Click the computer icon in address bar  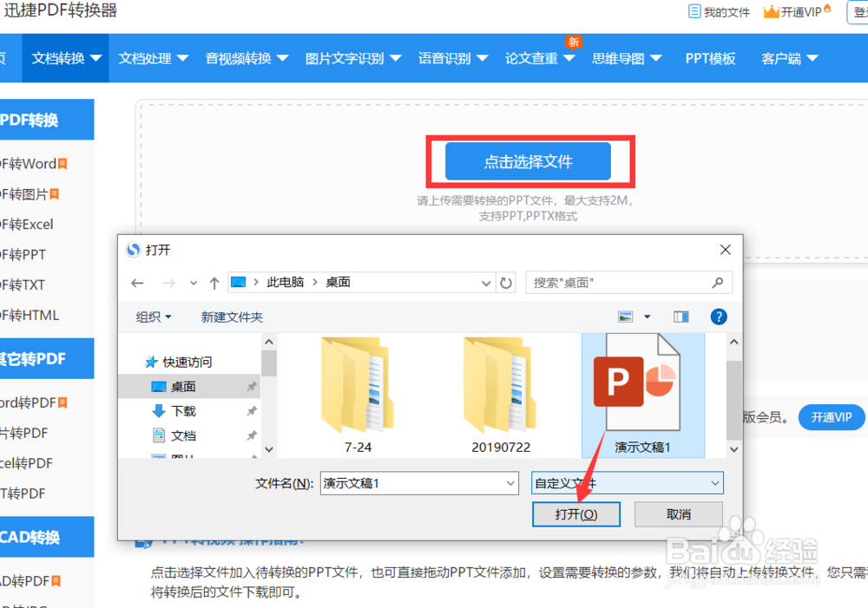tap(238, 283)
